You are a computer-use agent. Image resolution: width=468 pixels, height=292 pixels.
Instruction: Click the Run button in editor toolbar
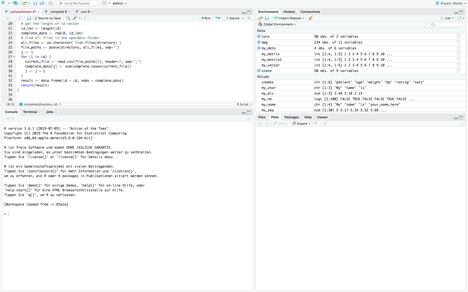tap(205, 18)
